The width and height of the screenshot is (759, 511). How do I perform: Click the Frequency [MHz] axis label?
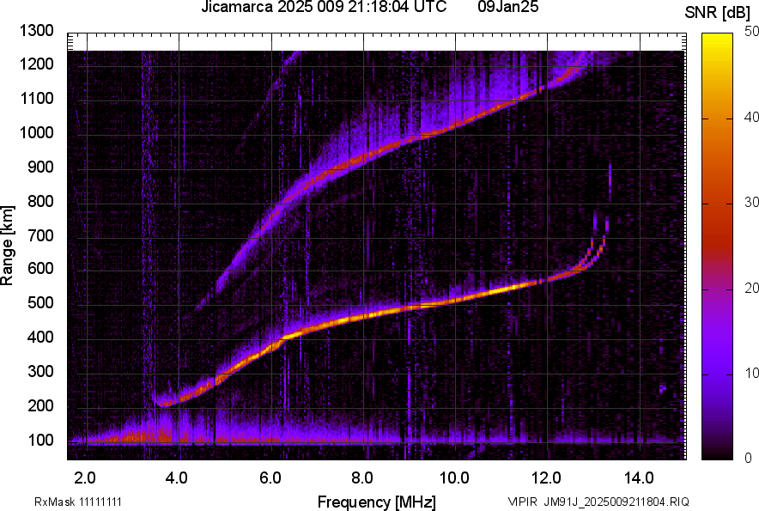(x=376, y=502)
